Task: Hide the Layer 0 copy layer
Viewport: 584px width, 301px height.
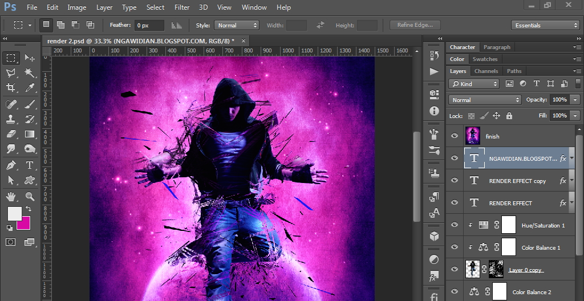Action: [455, 269]
